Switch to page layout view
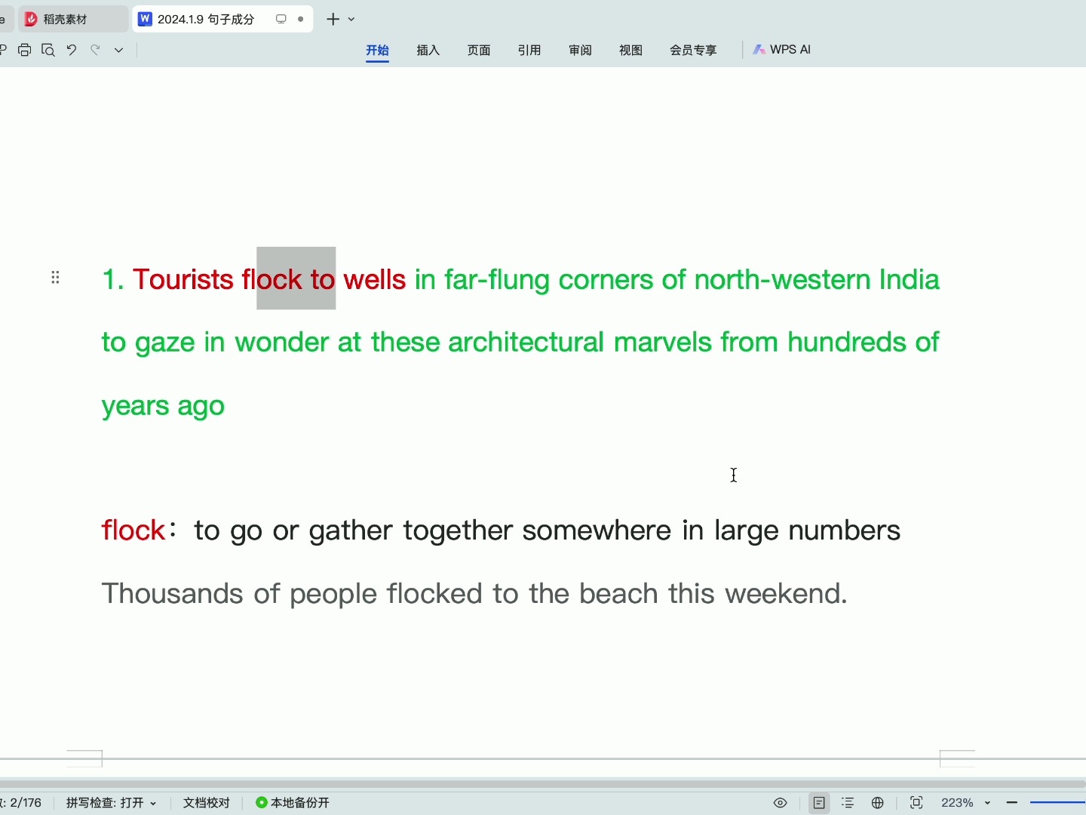The width and height of the screenshot is (1086, 815). pos(819,803)
